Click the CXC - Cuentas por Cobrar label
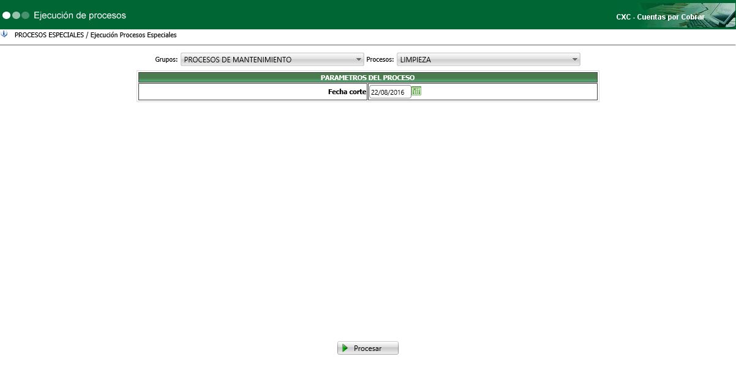 [x=660, y=17]
